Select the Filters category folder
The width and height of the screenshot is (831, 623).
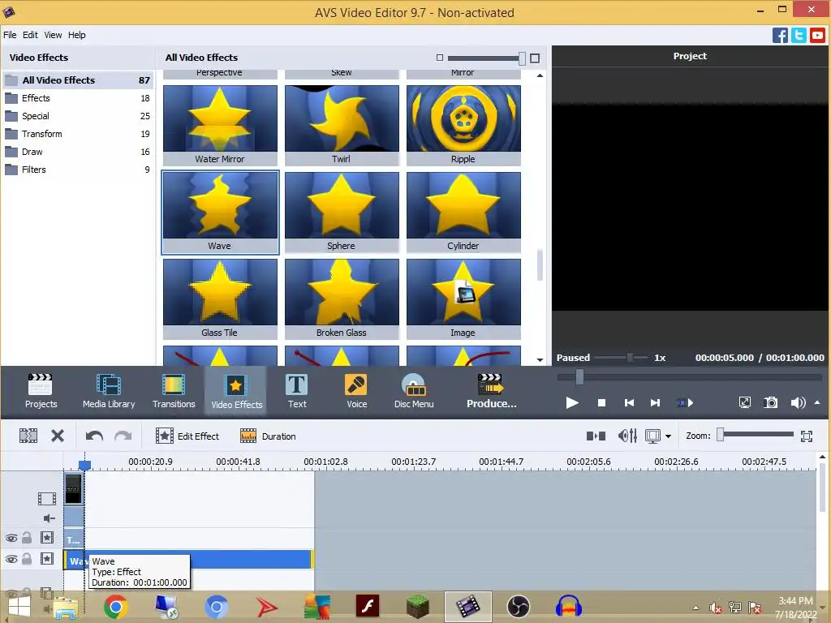point(78,170)
